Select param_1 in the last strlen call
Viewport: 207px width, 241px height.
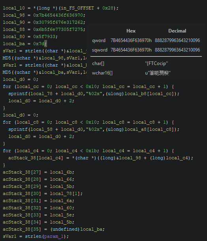[x=54, y=236]
